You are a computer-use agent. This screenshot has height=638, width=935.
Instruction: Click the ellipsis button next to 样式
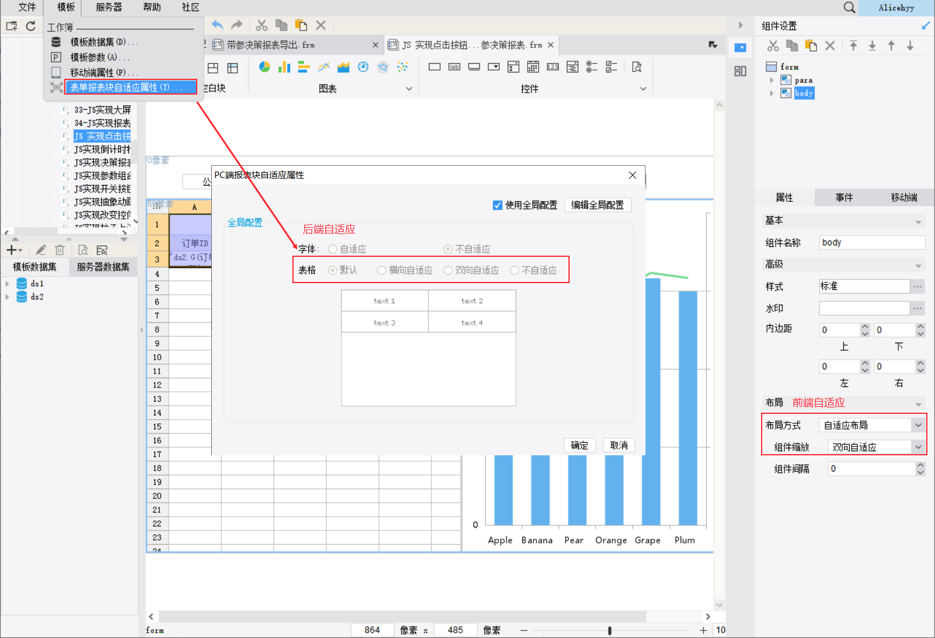[917, 286]
